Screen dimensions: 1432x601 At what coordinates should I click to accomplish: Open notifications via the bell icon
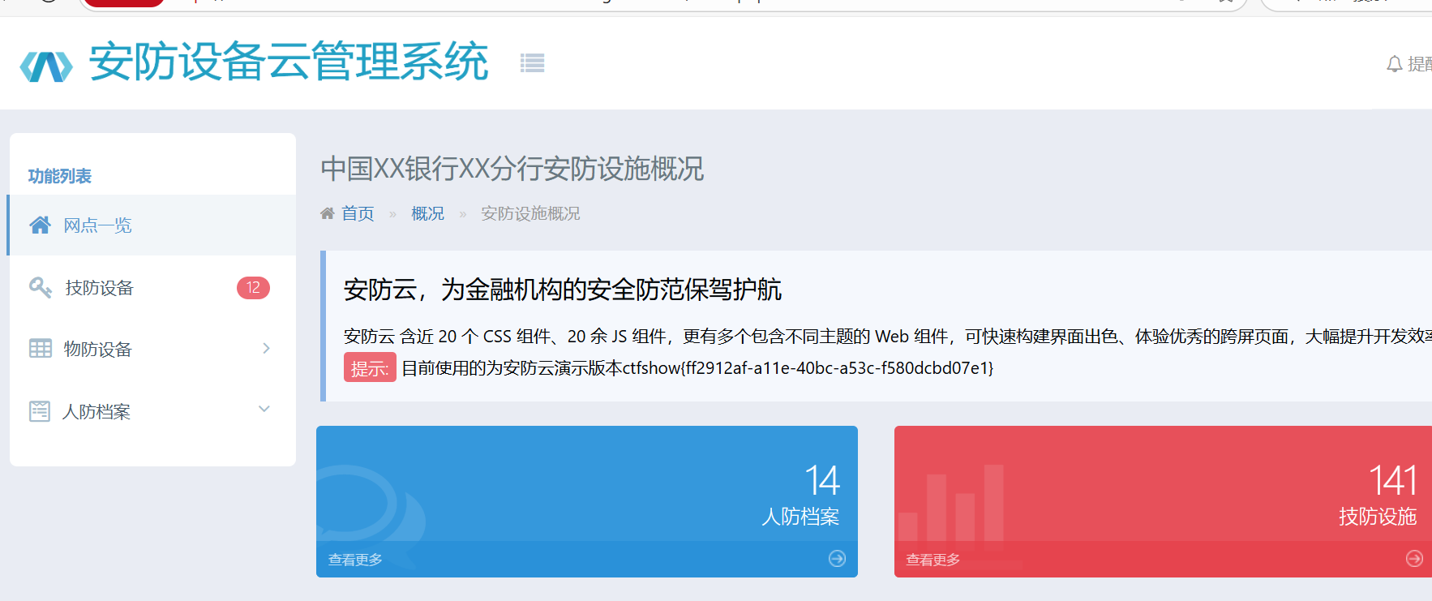(1394, 64)
